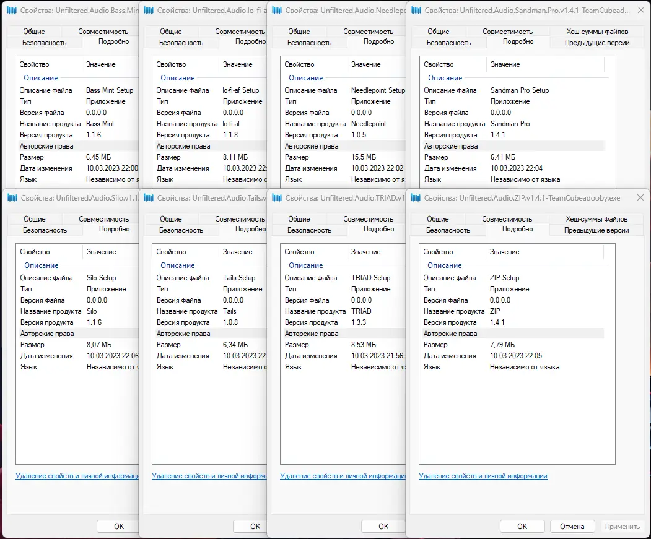This screenshot has height=539, width=651.
Task: Click the Bass Mint properties window title icon
Action: (x=12, y=11)
